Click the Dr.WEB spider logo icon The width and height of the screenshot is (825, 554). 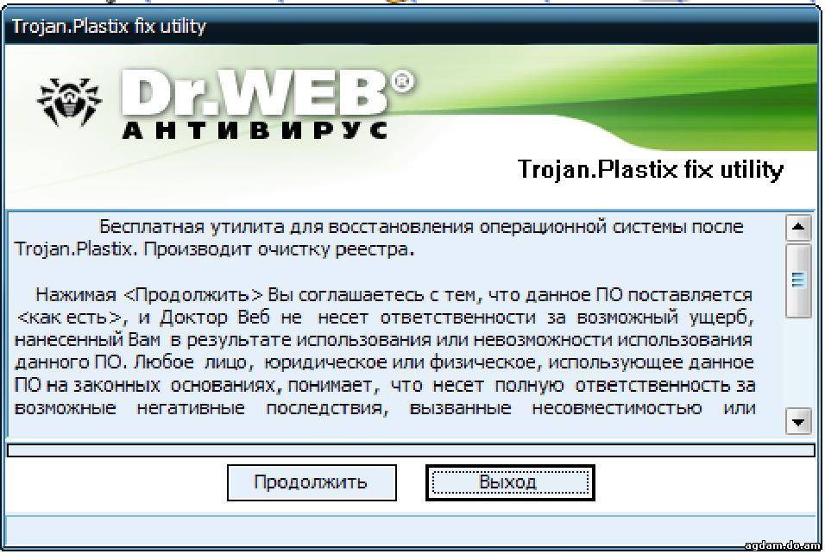coord(69,103)
